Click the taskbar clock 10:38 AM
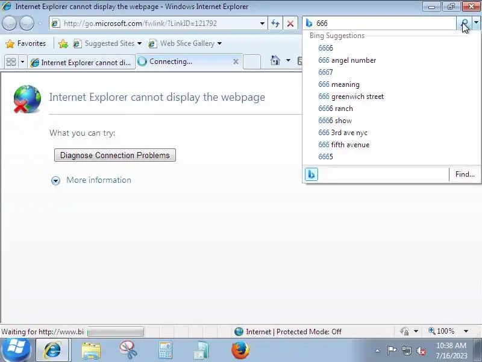This screenshot has height=362, width=482. point(451,351)
